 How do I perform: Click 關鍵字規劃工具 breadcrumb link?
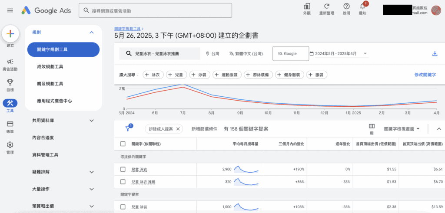click(x=127, y=29)
